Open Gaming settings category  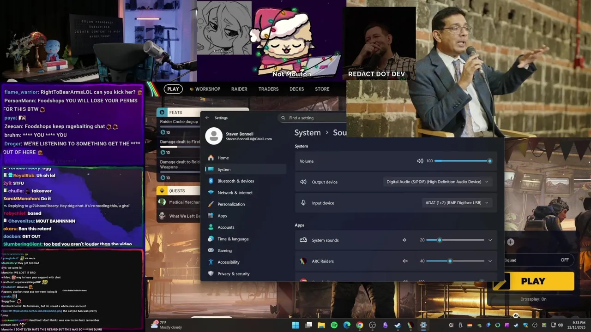point(246,250)
